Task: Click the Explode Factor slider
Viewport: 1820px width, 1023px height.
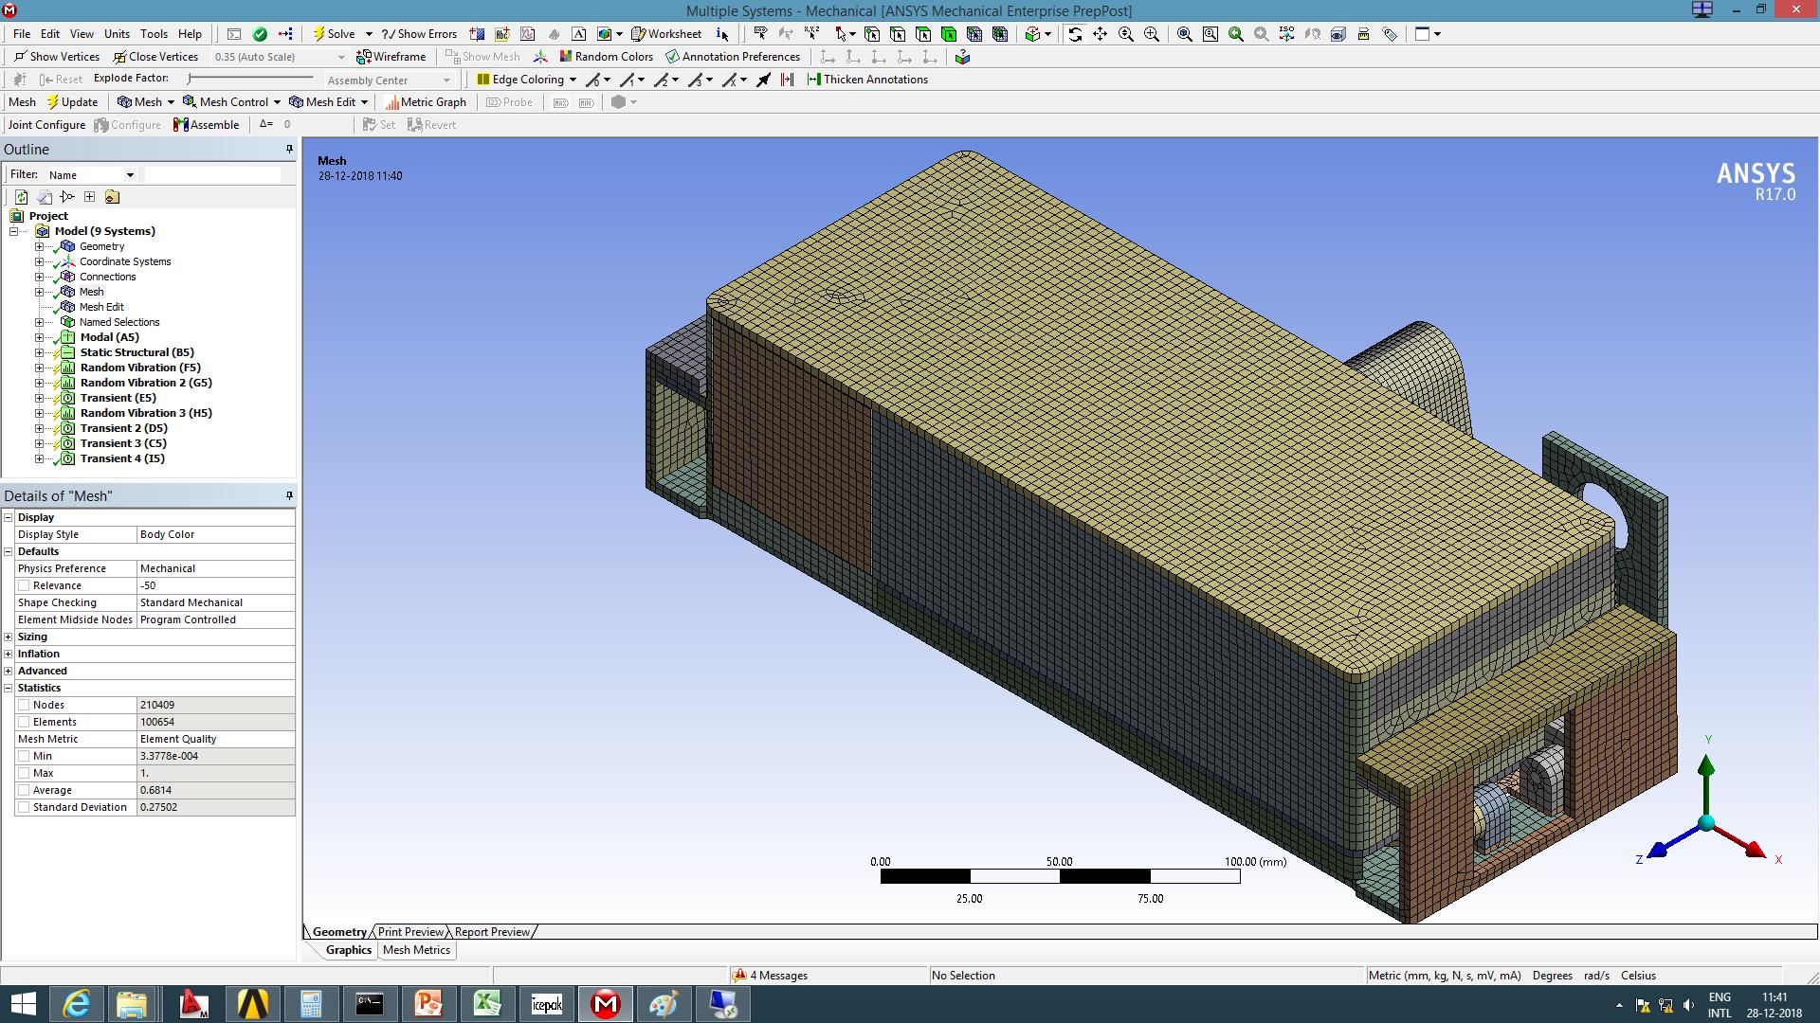Action: pos(190,79)
